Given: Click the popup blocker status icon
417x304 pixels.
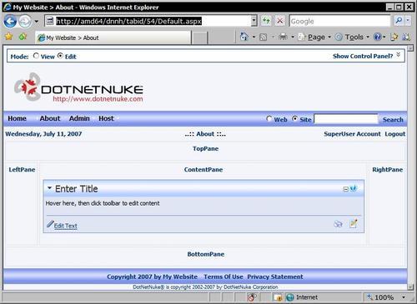Looking at the screenshot, I should point(251,297).
